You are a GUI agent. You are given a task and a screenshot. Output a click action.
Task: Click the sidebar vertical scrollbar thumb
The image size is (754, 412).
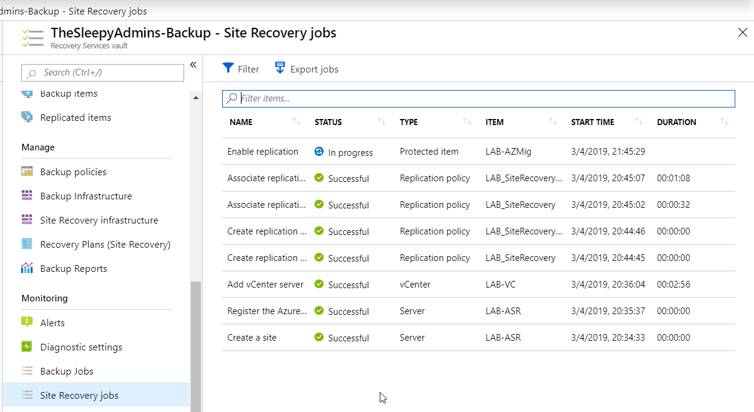(196, 344)
